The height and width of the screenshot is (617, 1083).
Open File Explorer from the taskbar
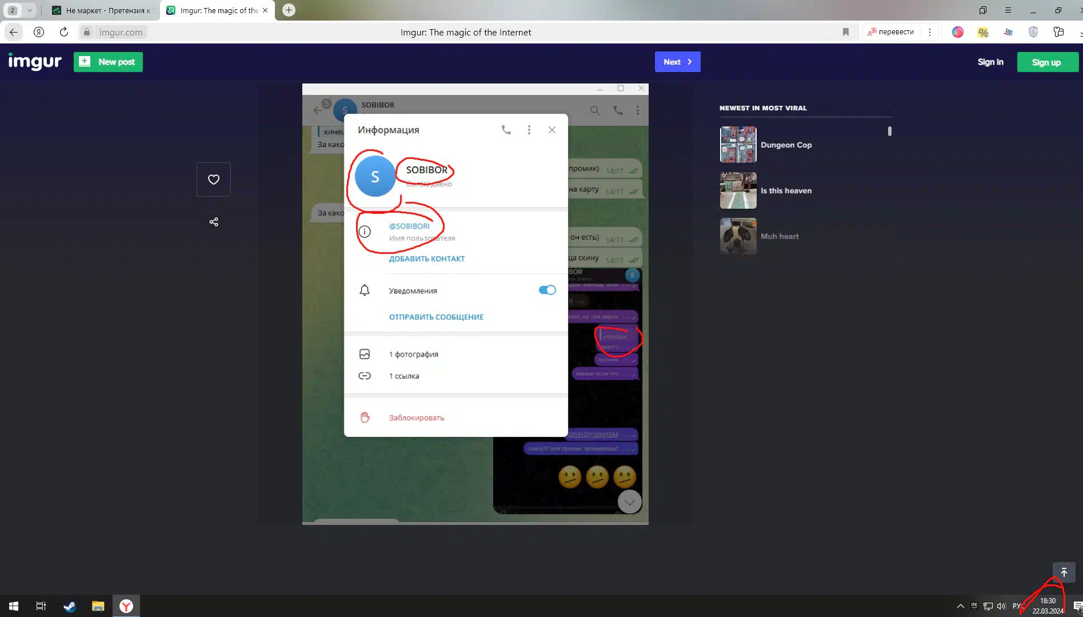98,606
